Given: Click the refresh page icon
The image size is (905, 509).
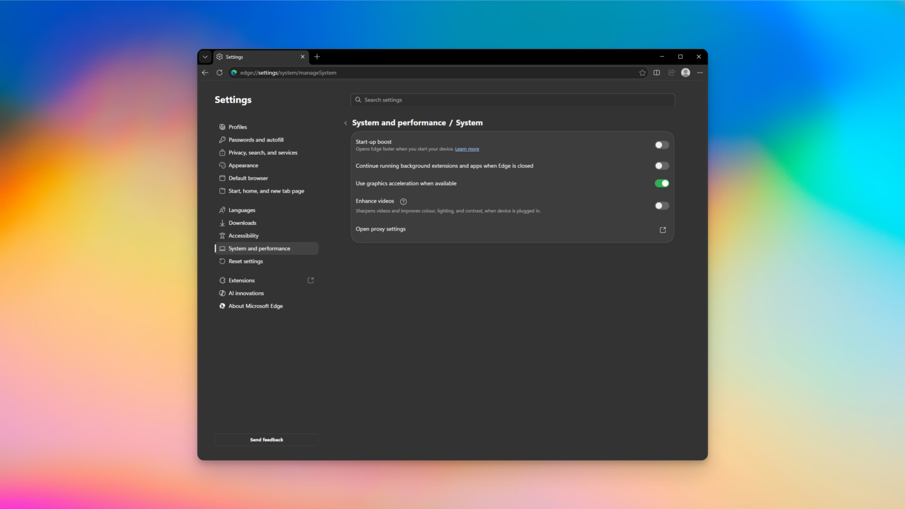Looking at the screenshot, I should click(220, 73).
